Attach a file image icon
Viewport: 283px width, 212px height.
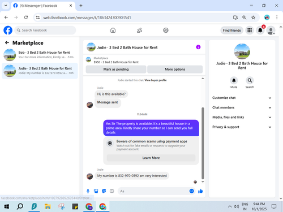[x=96, y=191]
